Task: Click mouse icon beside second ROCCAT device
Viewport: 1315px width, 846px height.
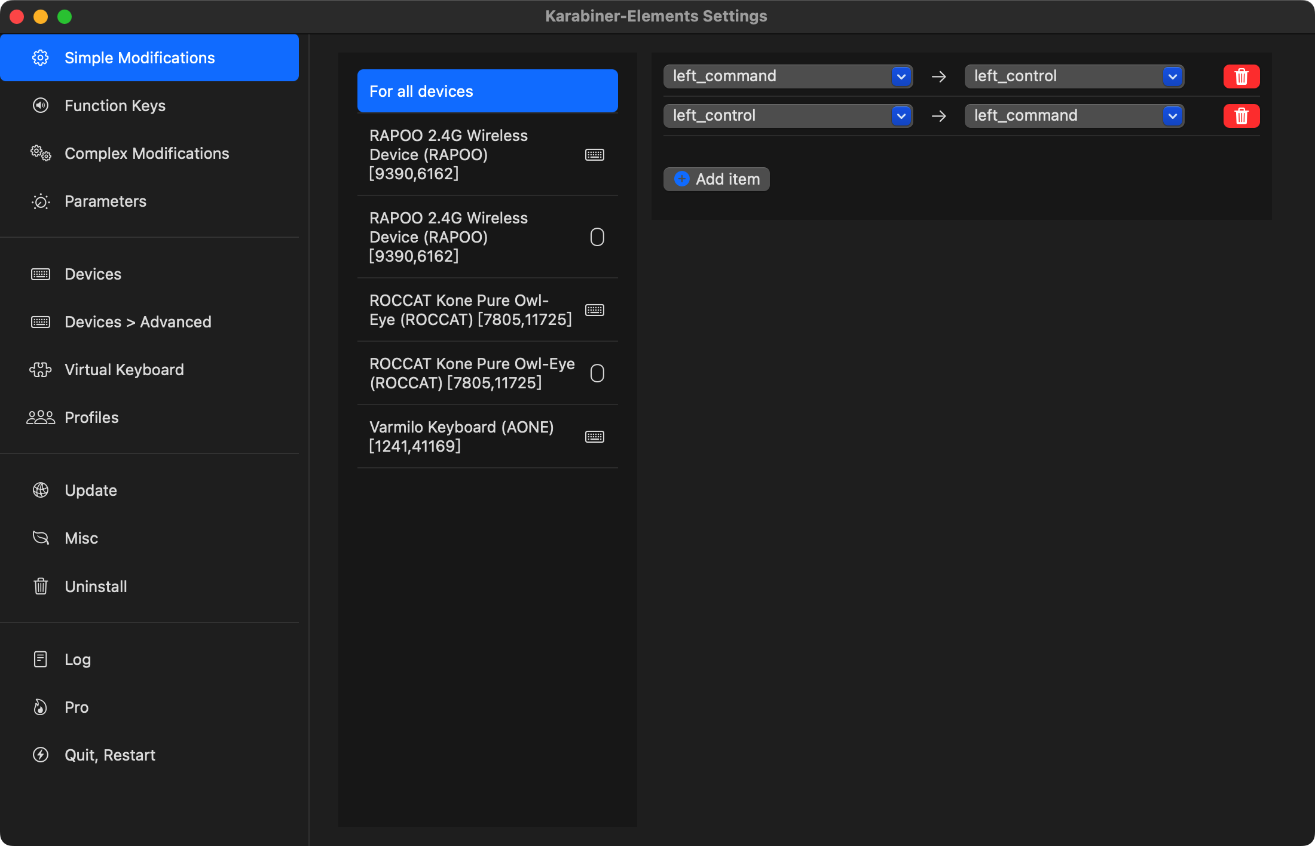Action: pyautogui.click(x=597, y=373)
